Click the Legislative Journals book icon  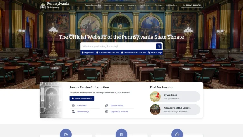(x=107, y=112)
